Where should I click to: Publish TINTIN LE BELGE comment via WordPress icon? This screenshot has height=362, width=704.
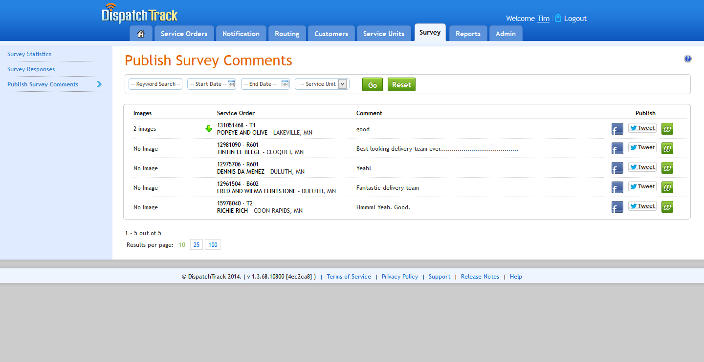(667, 148)
